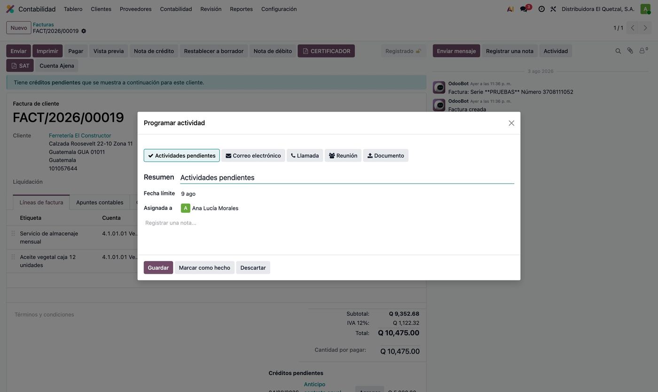The height and width of the screenshot is (392, 658).
Task: Close the Programar actividad dialog
Action: coord(511,123)
